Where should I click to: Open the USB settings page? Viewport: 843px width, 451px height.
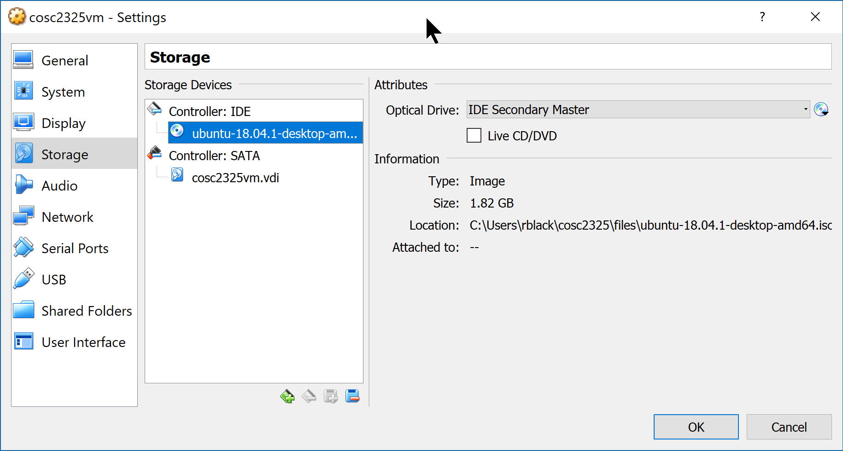point(74,279)
